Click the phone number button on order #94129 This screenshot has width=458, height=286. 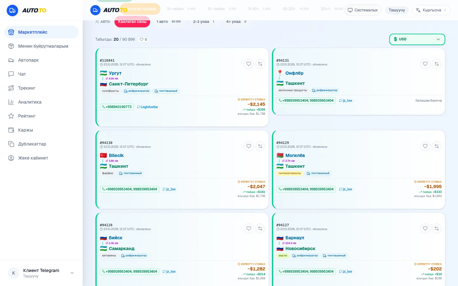tap(306, 189)
